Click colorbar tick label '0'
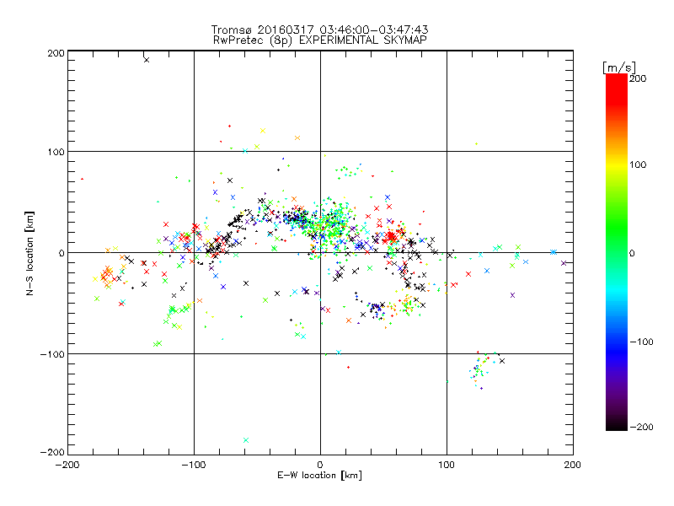 pyautogui.click(x=632, y=253)
